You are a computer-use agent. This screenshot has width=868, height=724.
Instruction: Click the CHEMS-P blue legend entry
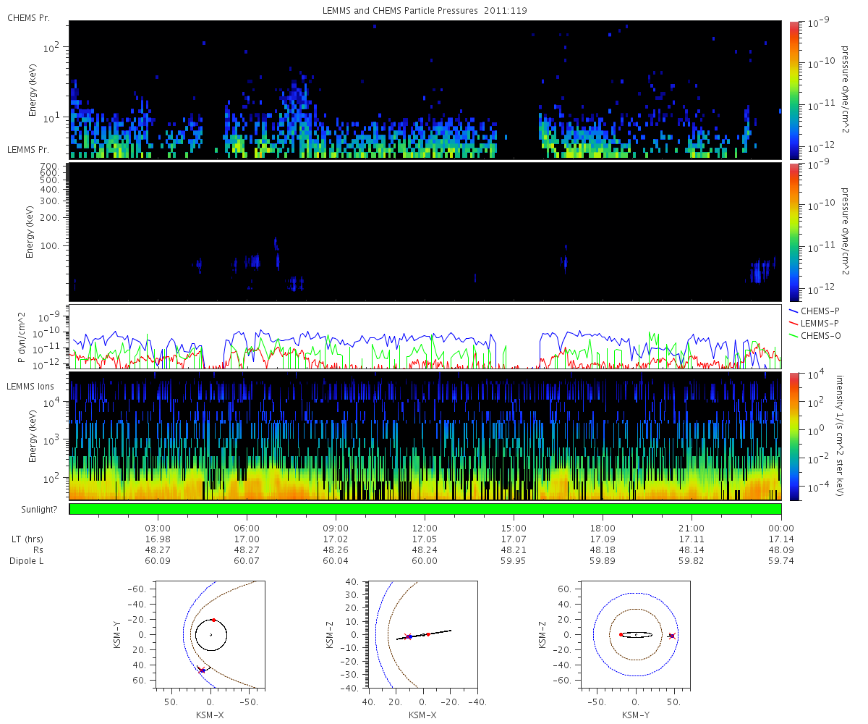tap(814, 311)
